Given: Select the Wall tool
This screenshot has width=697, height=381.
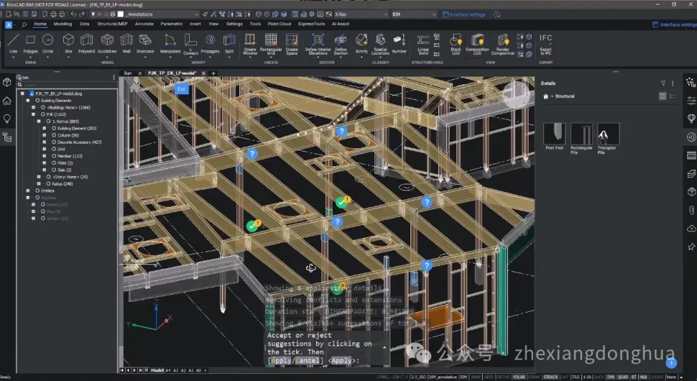Looking at the screenshot, I should (126, 44).
